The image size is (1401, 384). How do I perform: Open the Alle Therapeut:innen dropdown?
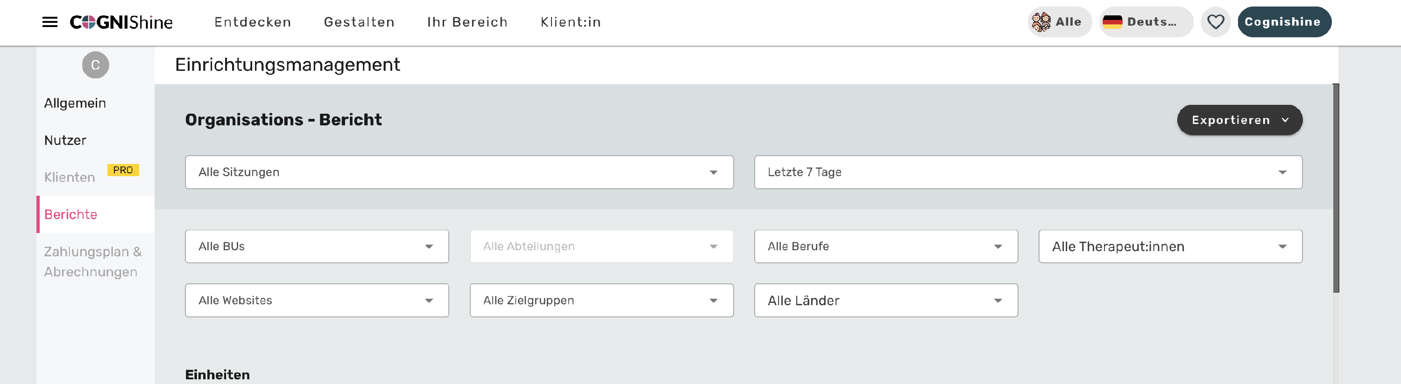pos(1170,247)
